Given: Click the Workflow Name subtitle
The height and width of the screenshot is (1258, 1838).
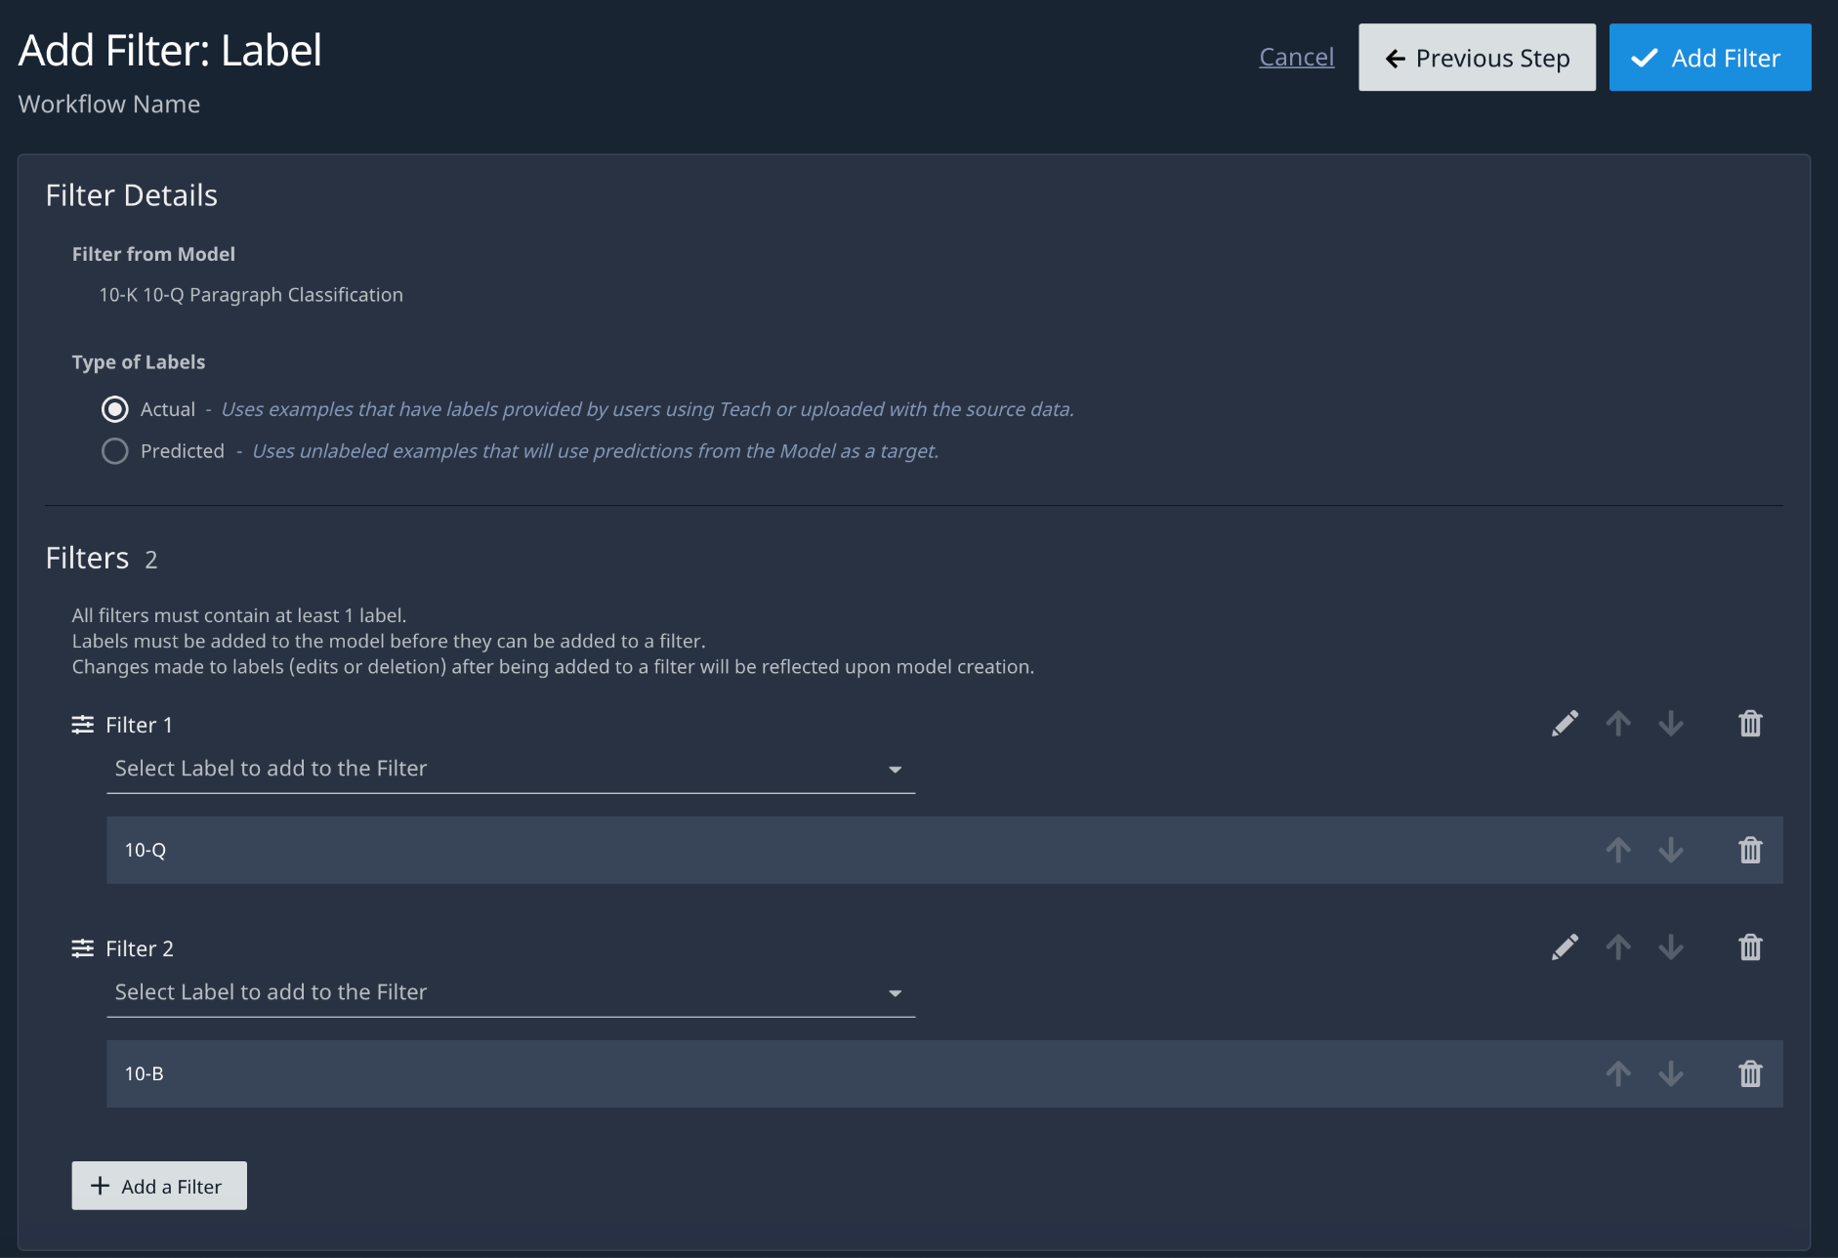Looking at the screenshot, I should point(109,105).
